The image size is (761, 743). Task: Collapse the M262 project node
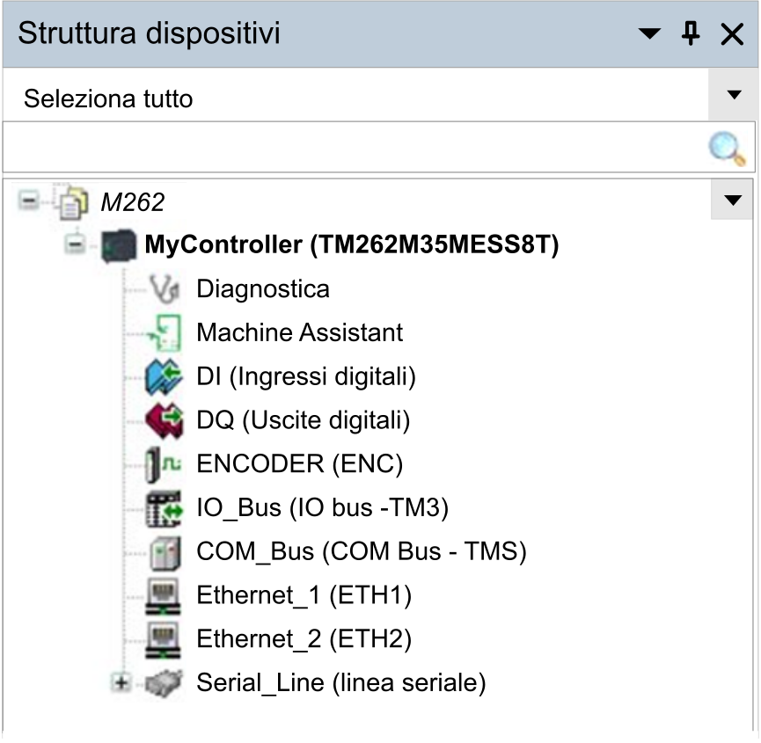(29, 201)
